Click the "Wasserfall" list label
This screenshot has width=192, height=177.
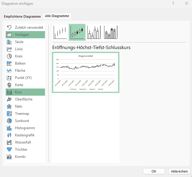(23, 142)
